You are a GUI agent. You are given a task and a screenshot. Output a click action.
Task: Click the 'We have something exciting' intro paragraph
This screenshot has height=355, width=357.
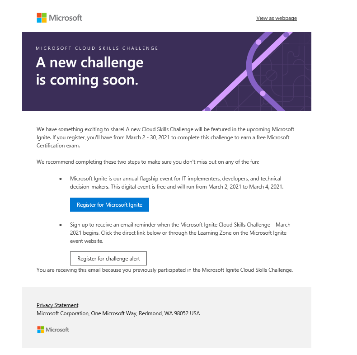(x=165, y=137)
